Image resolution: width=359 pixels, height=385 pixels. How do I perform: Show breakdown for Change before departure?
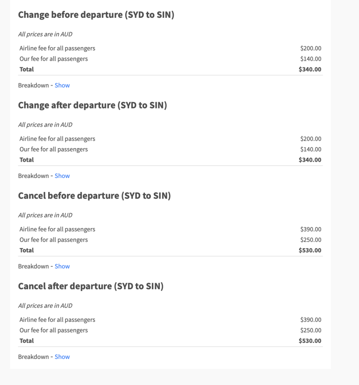62,86
